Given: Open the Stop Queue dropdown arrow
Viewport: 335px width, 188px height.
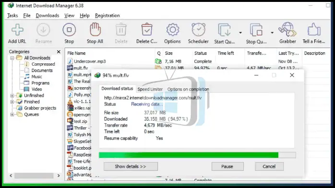Looking at the screenshot, I should click(x=272, y=33).
